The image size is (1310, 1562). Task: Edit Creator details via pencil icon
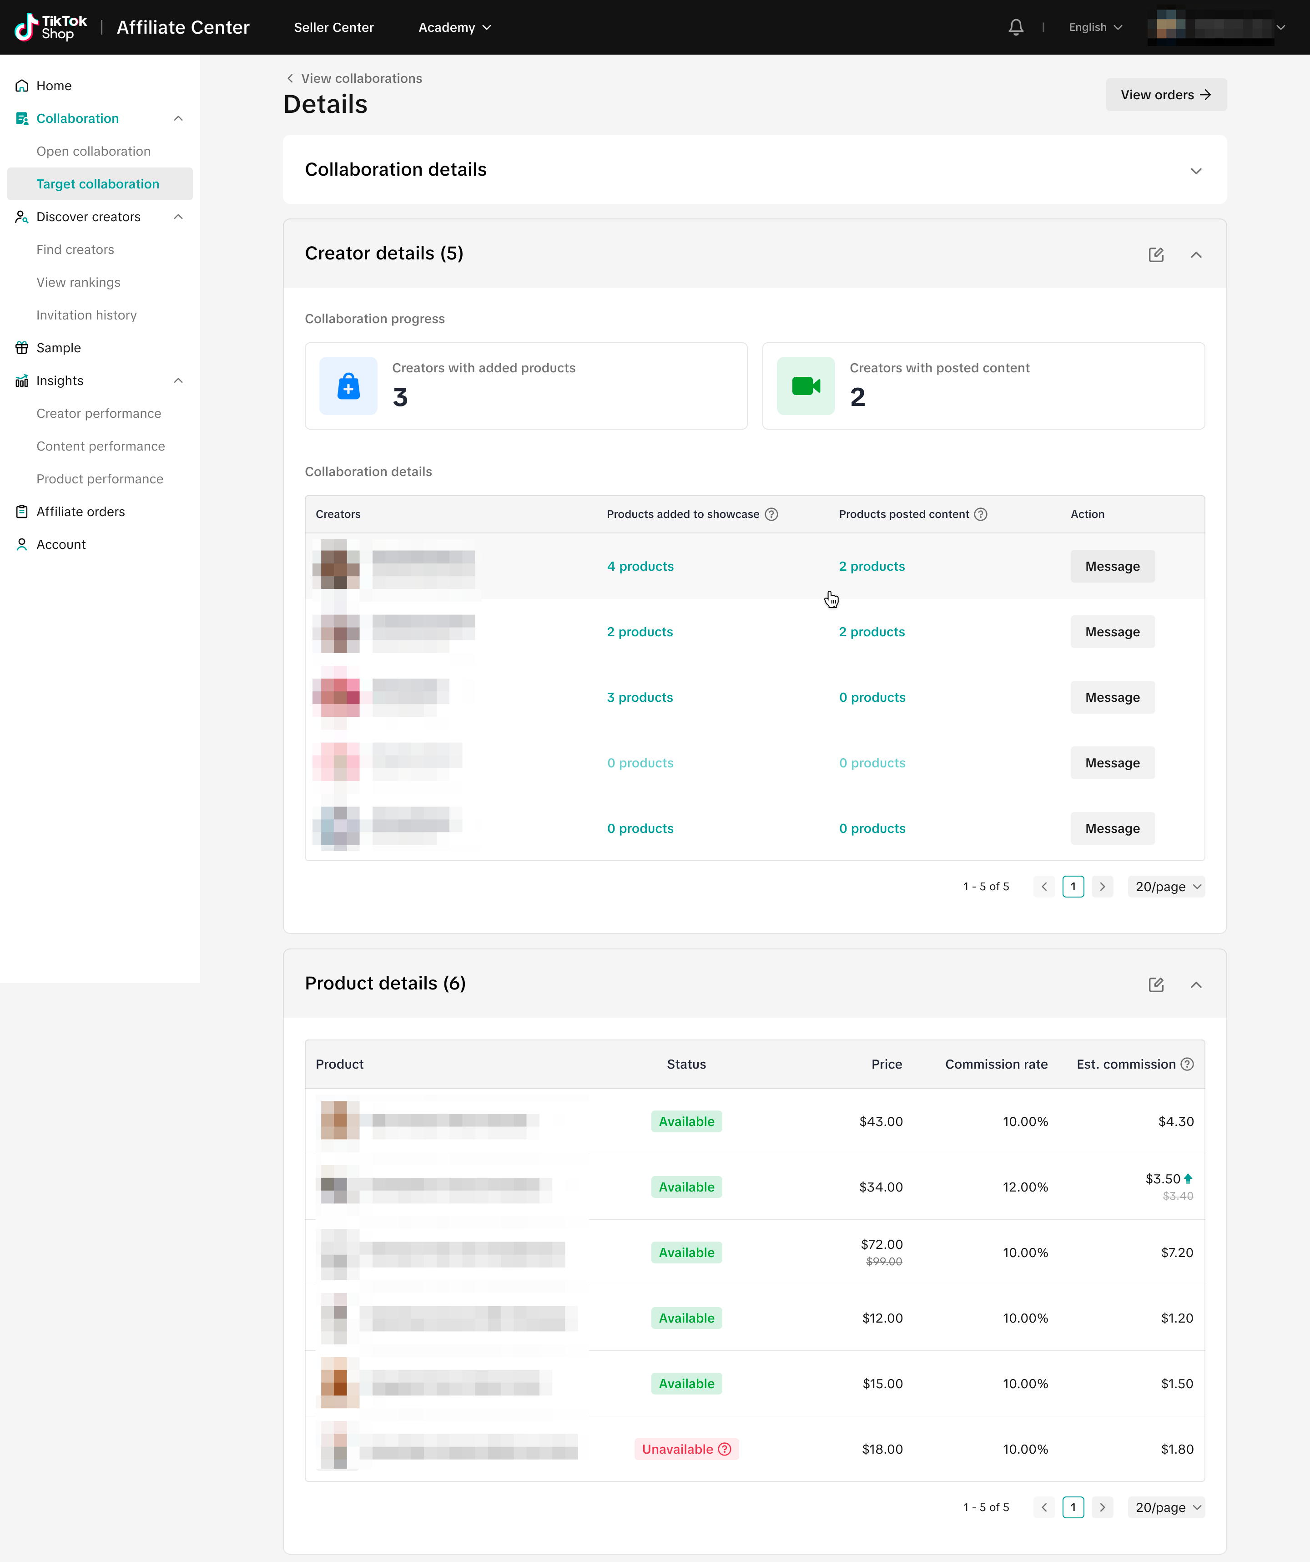[x=1155, y=254]
